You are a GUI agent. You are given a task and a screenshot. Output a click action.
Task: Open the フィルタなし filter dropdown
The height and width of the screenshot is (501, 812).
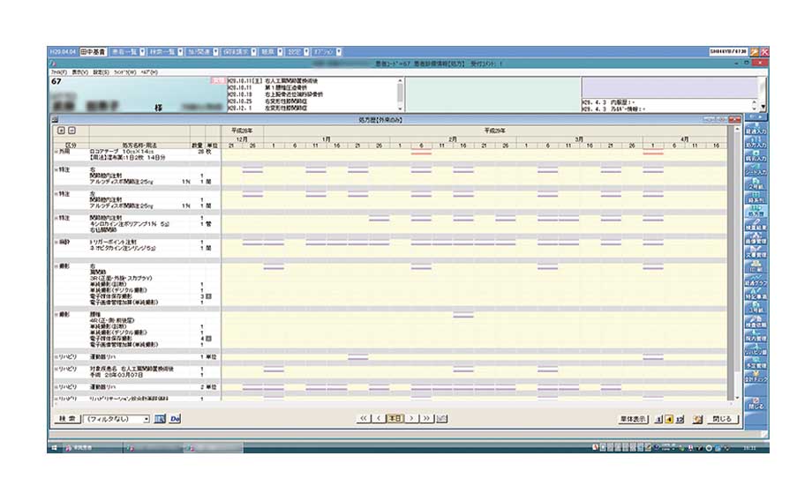click(146, 419)
